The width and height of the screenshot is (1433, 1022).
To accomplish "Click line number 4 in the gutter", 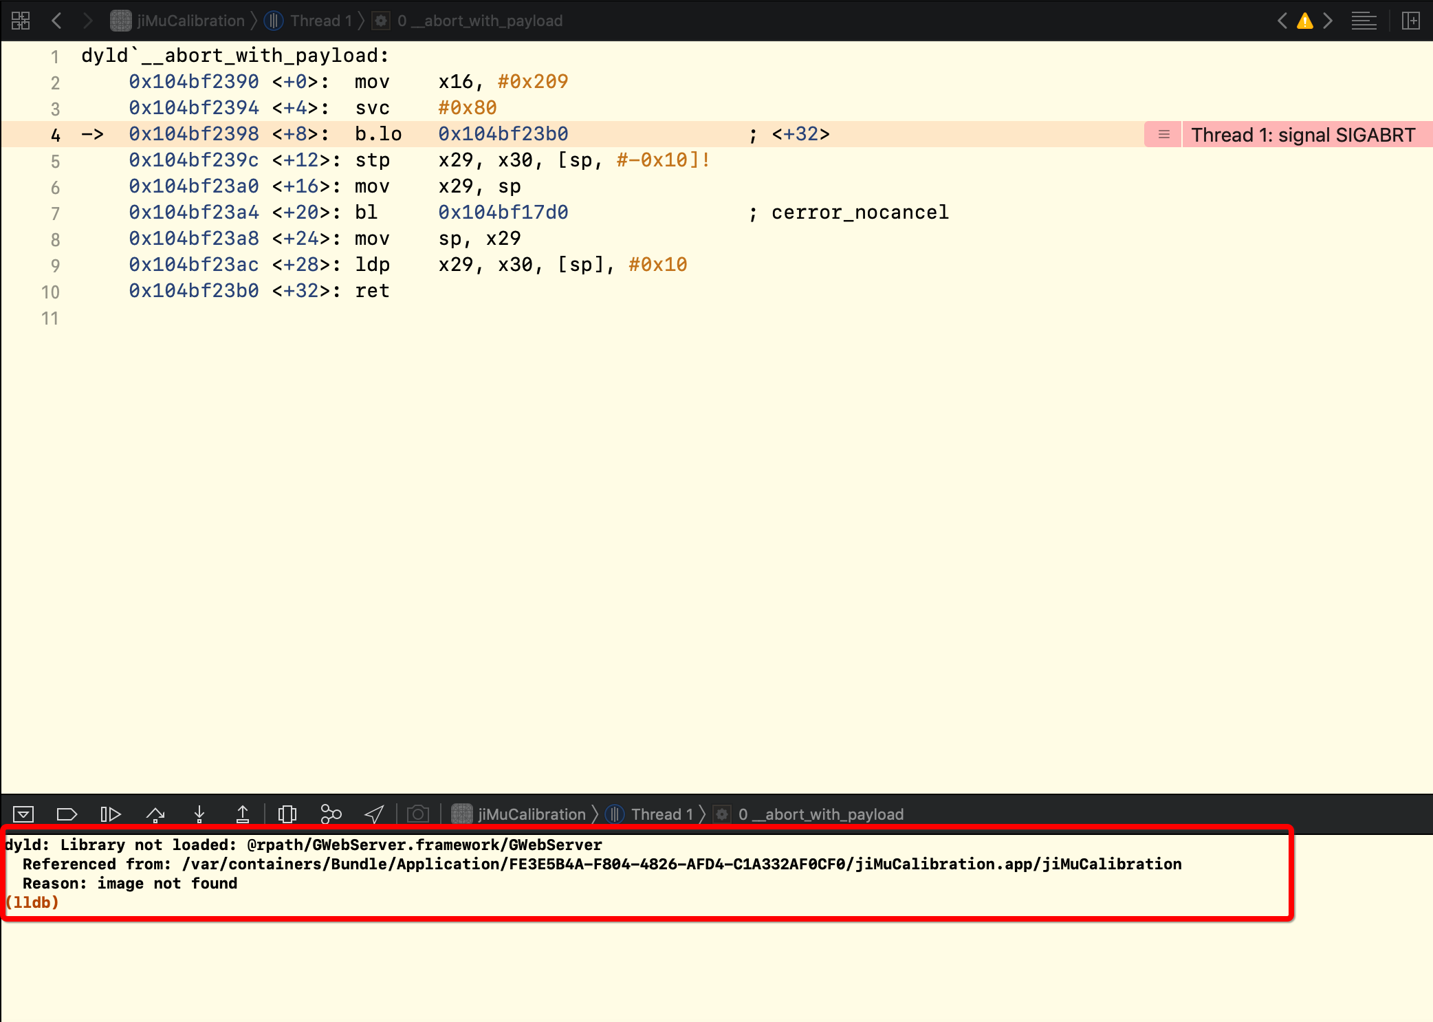I will 55,135.
